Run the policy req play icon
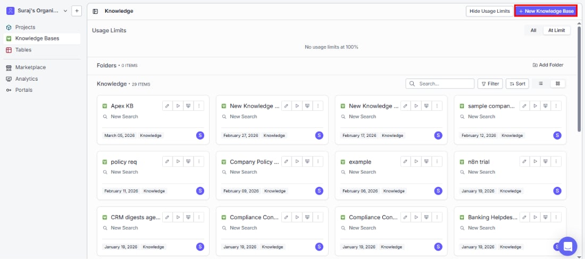 178,162
